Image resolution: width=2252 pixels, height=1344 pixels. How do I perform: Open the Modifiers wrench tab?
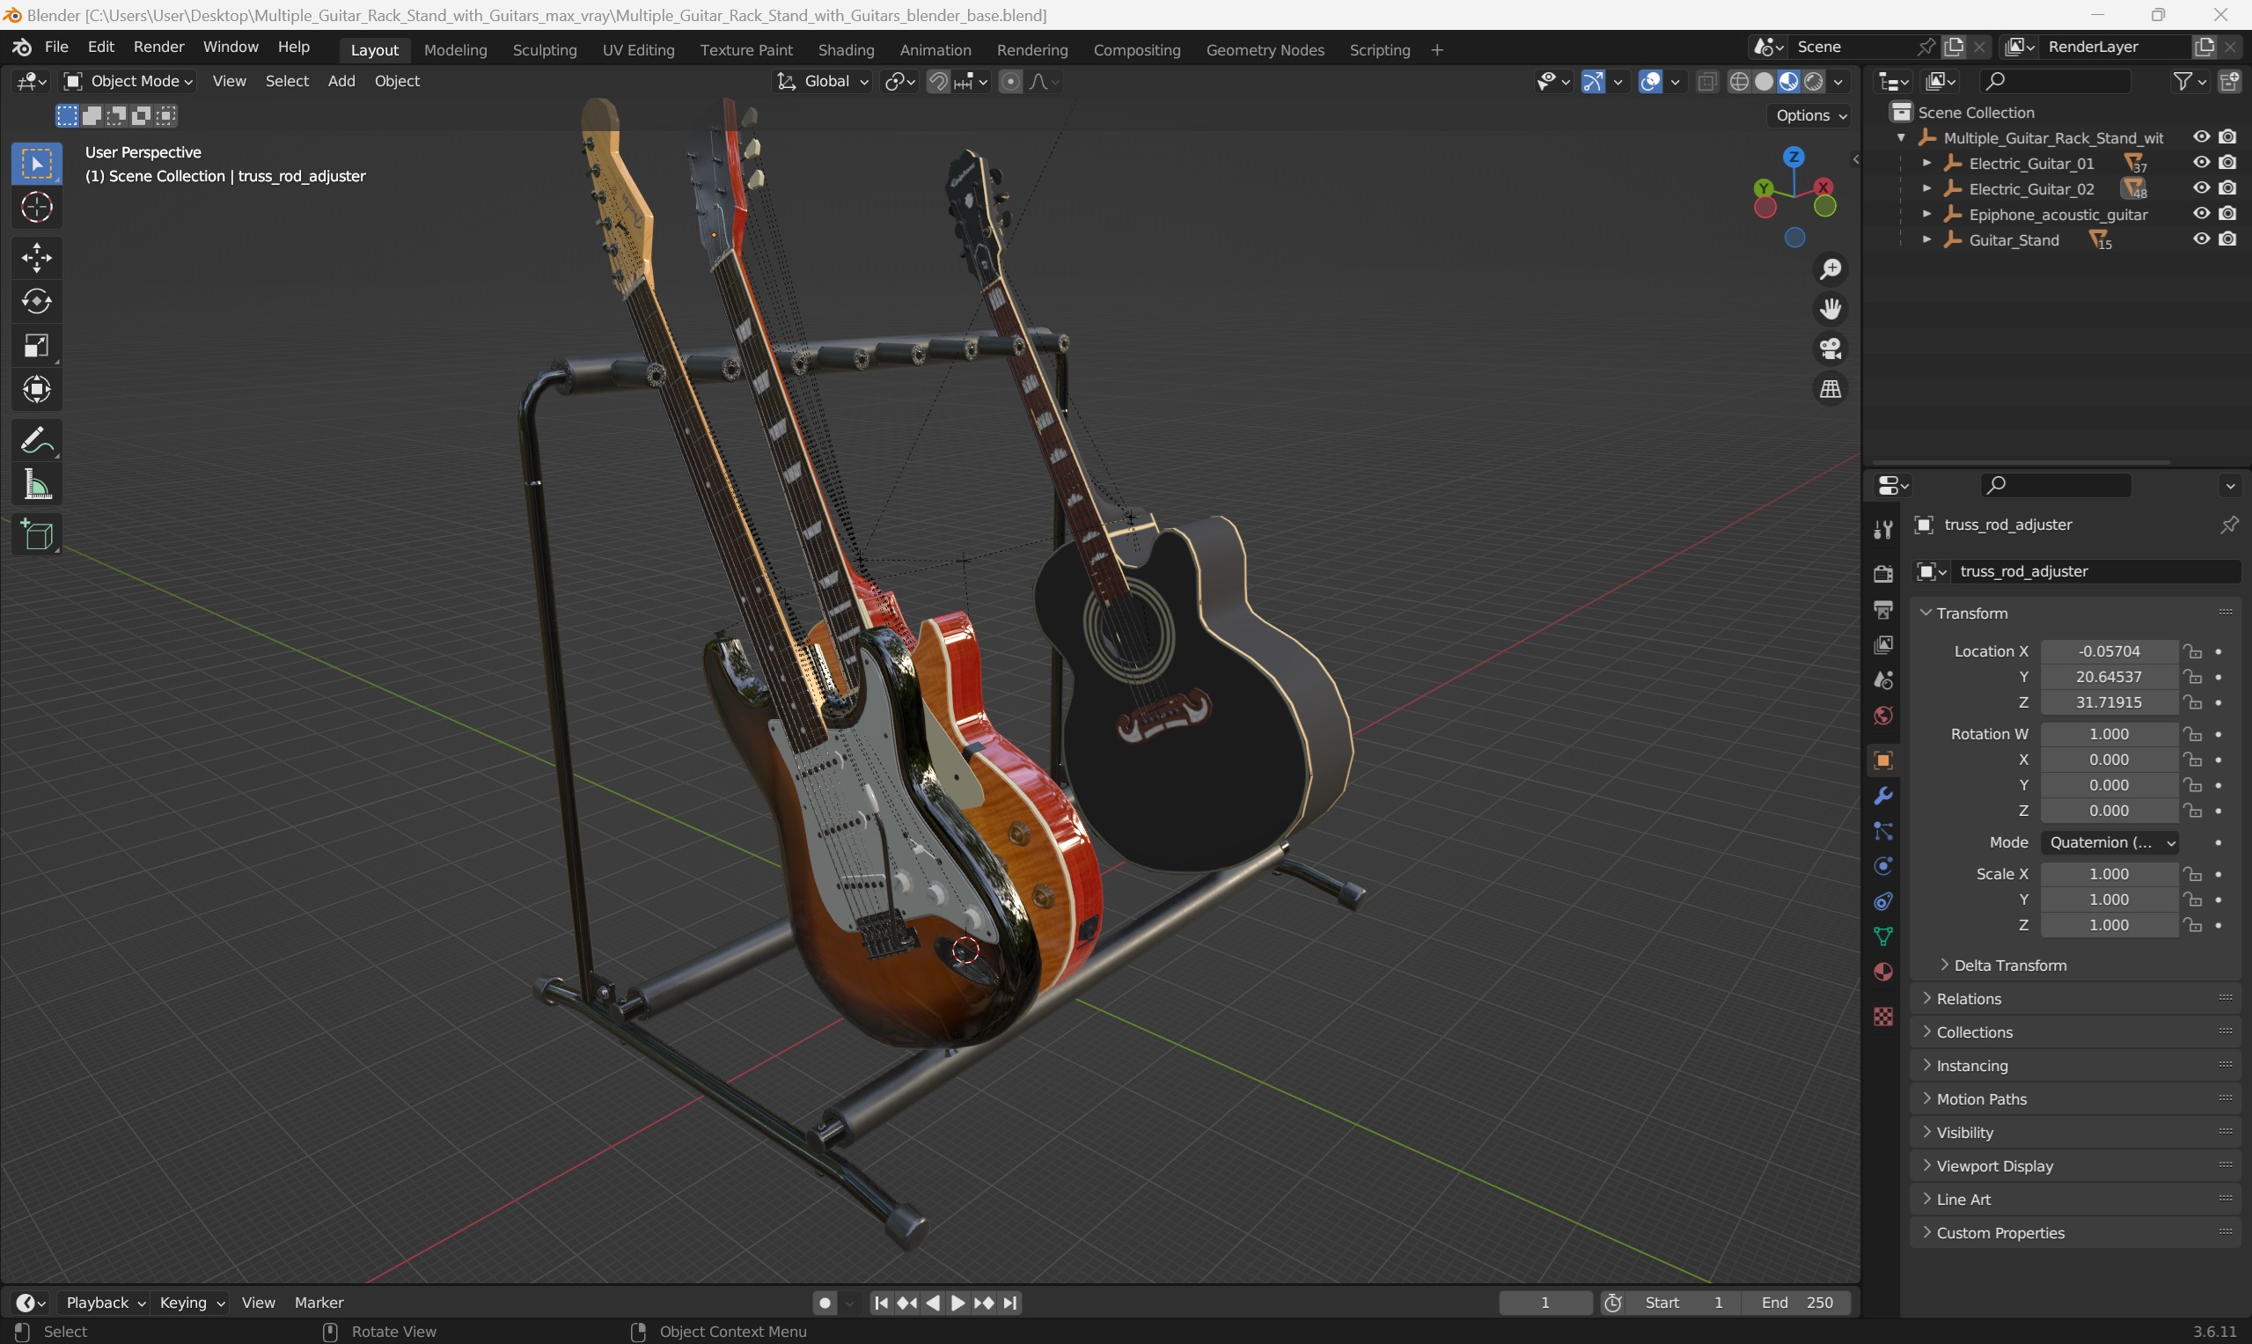coord(1882,795)
